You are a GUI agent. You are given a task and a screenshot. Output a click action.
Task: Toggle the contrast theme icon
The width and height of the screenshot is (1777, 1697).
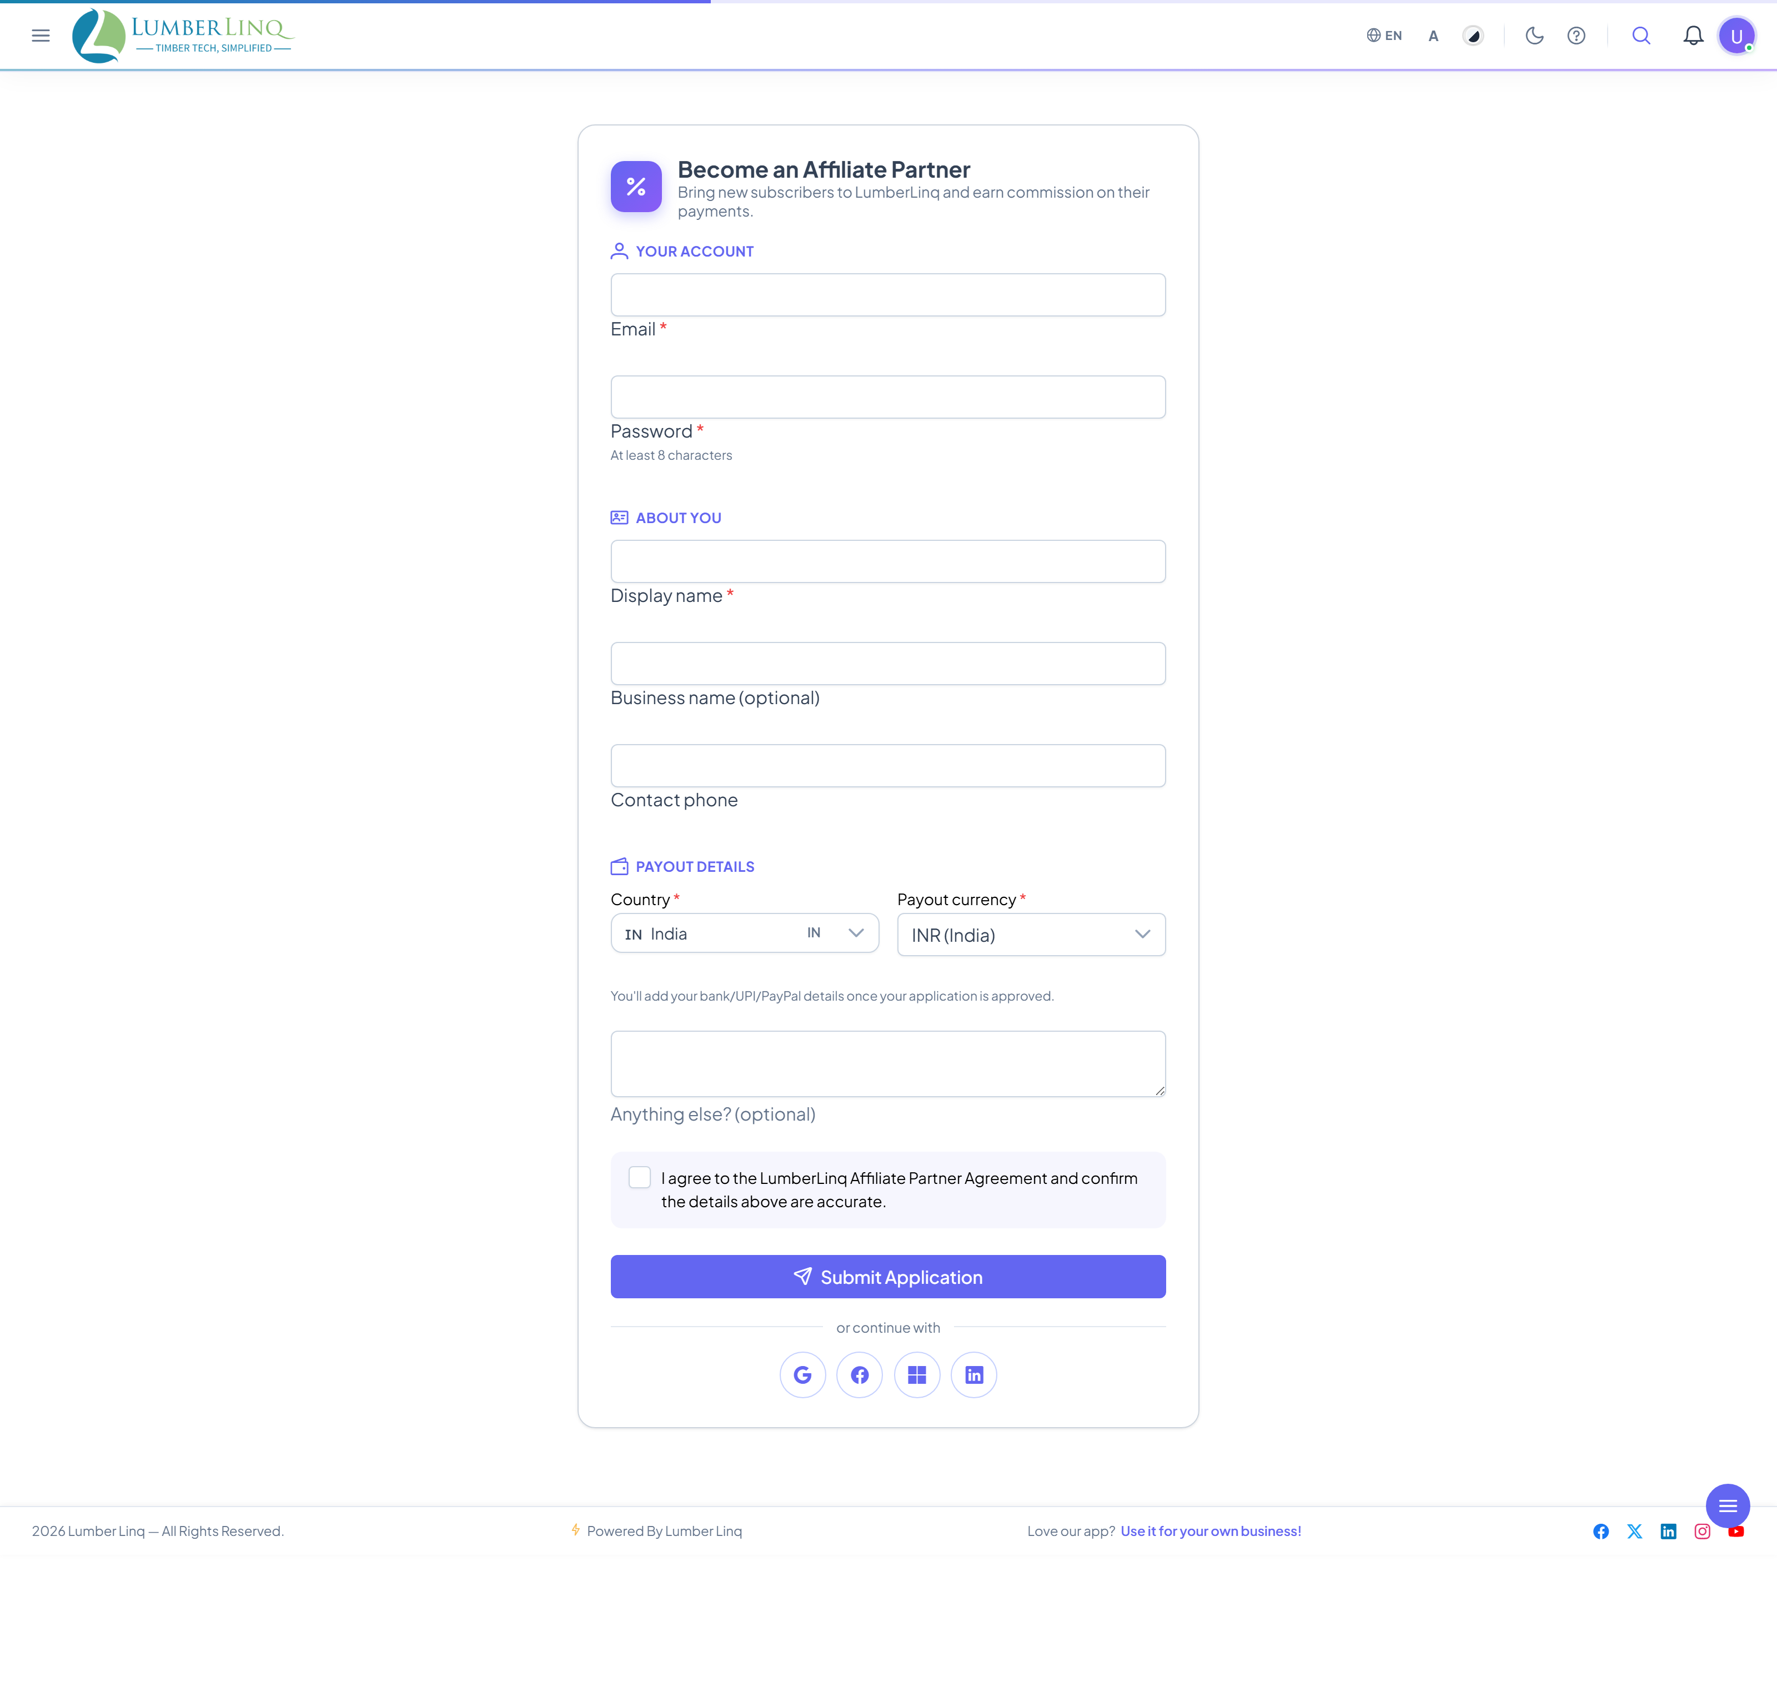point(1473,36)
